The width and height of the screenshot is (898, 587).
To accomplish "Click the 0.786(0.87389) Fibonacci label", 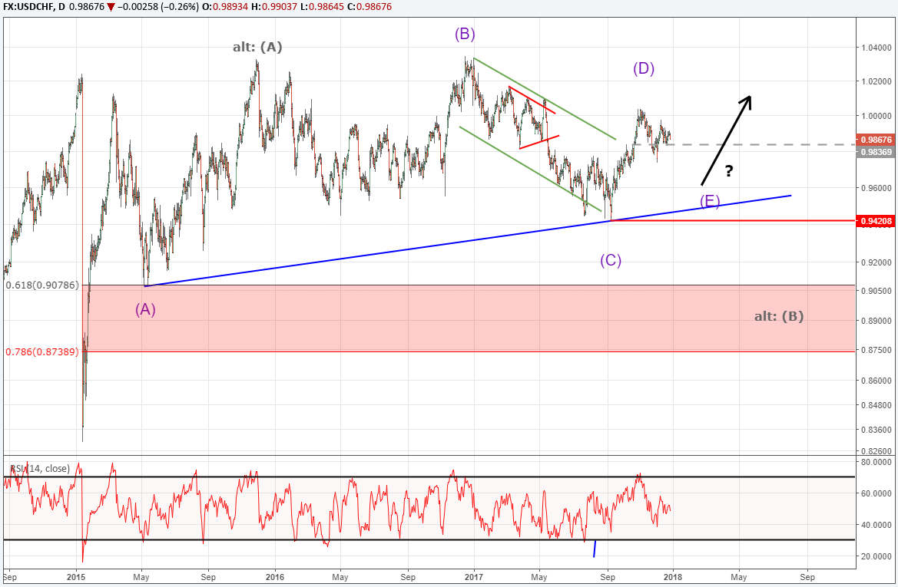I will pos(42,352).
